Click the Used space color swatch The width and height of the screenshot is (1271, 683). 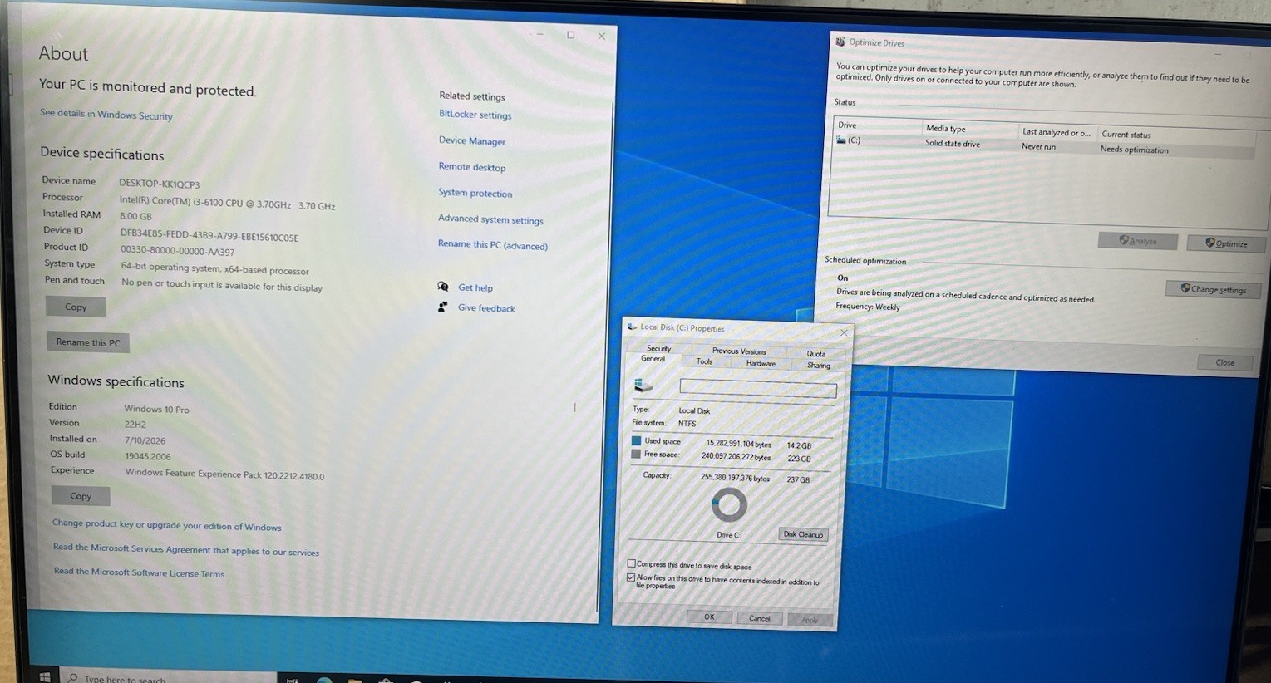[636, 440]
